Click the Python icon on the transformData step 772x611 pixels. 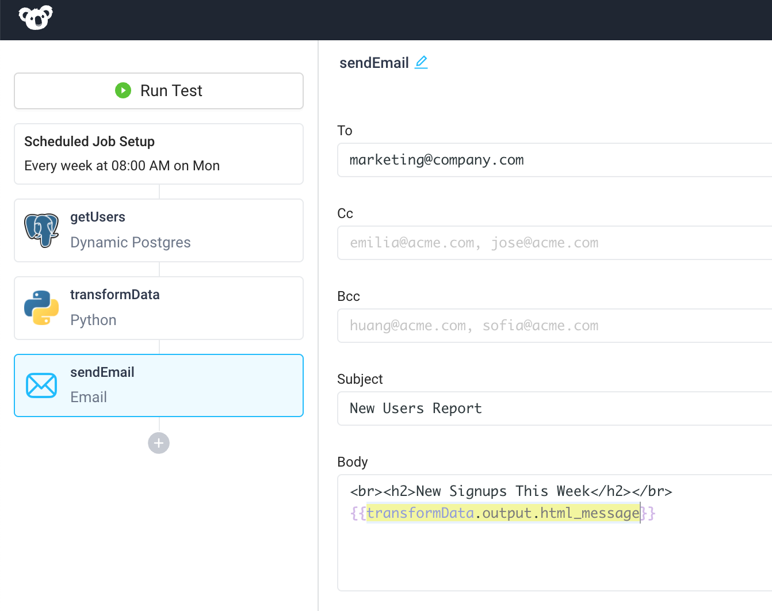click(41, 307)
